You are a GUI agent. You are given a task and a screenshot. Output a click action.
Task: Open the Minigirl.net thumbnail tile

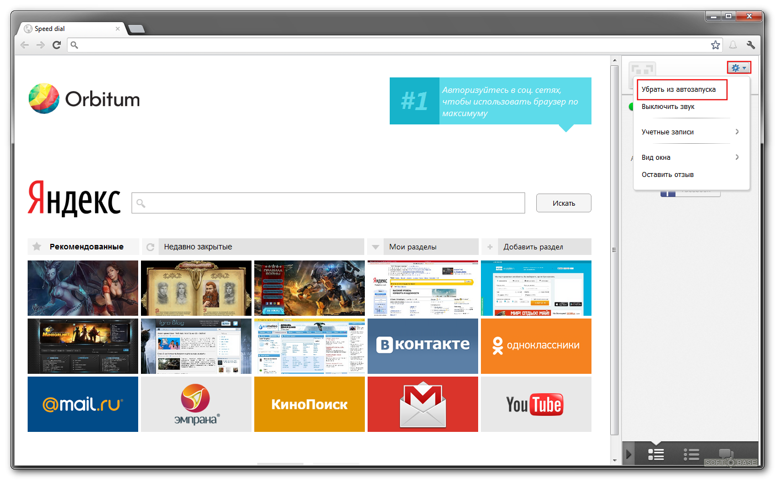tap(83, 346)
